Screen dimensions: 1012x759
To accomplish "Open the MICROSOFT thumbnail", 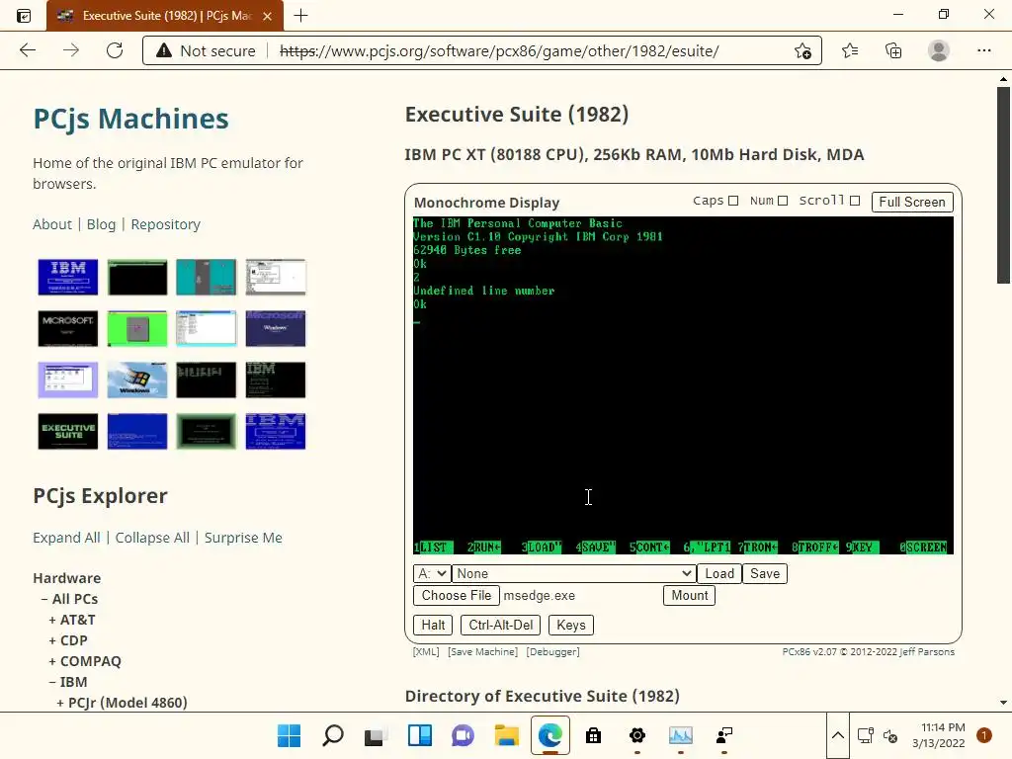I will [68, 328].
